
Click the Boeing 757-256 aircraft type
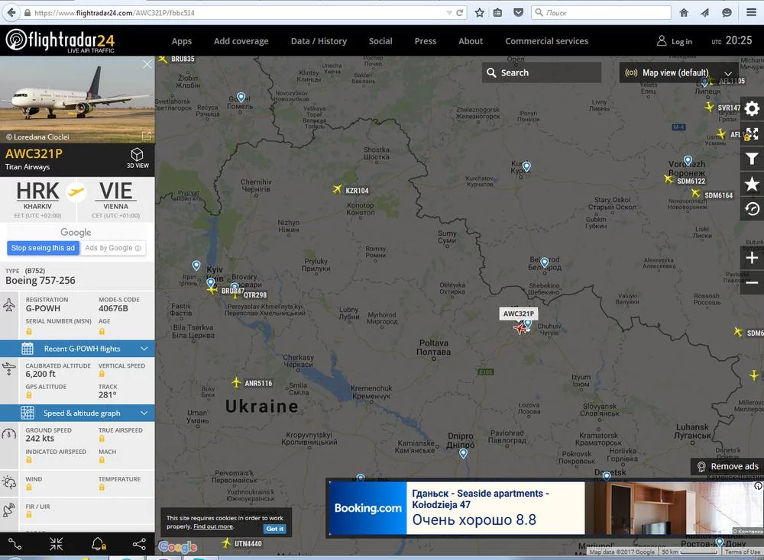[x=40, y=280]
